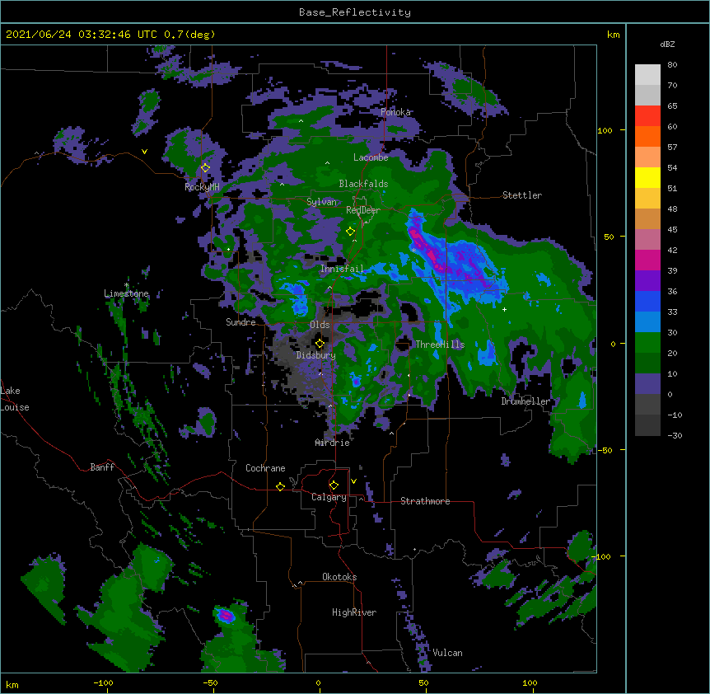Click the Drumheller label
This screenshot has height=694, width=710.
[525, 401]
